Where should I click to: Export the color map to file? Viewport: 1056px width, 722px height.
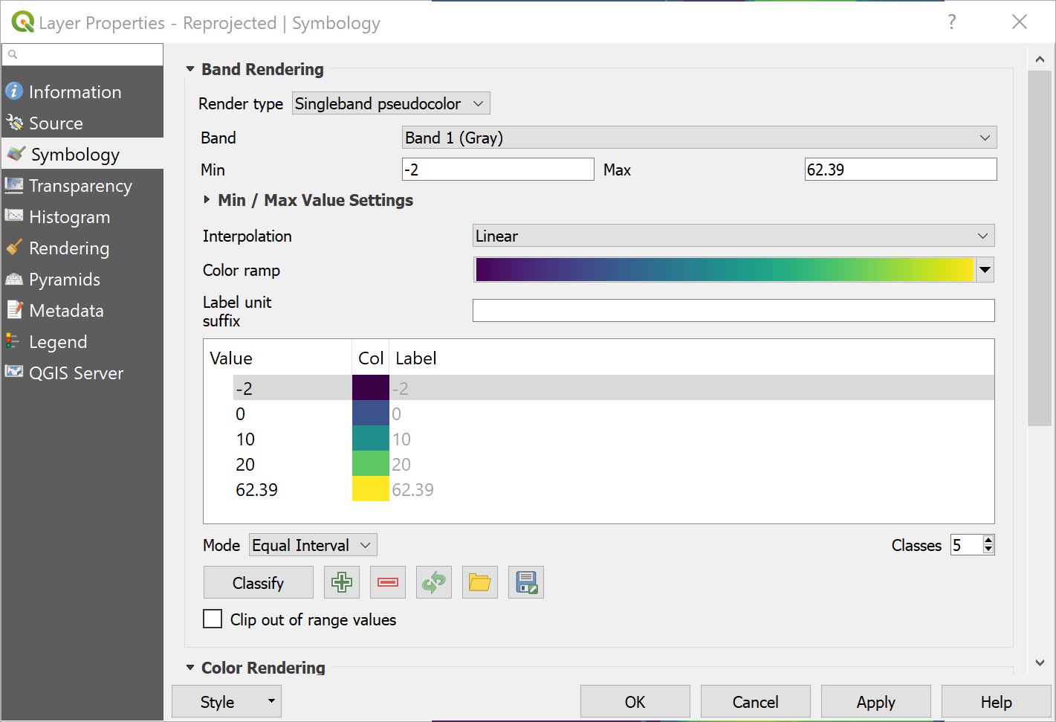click(x=525, y=582)
